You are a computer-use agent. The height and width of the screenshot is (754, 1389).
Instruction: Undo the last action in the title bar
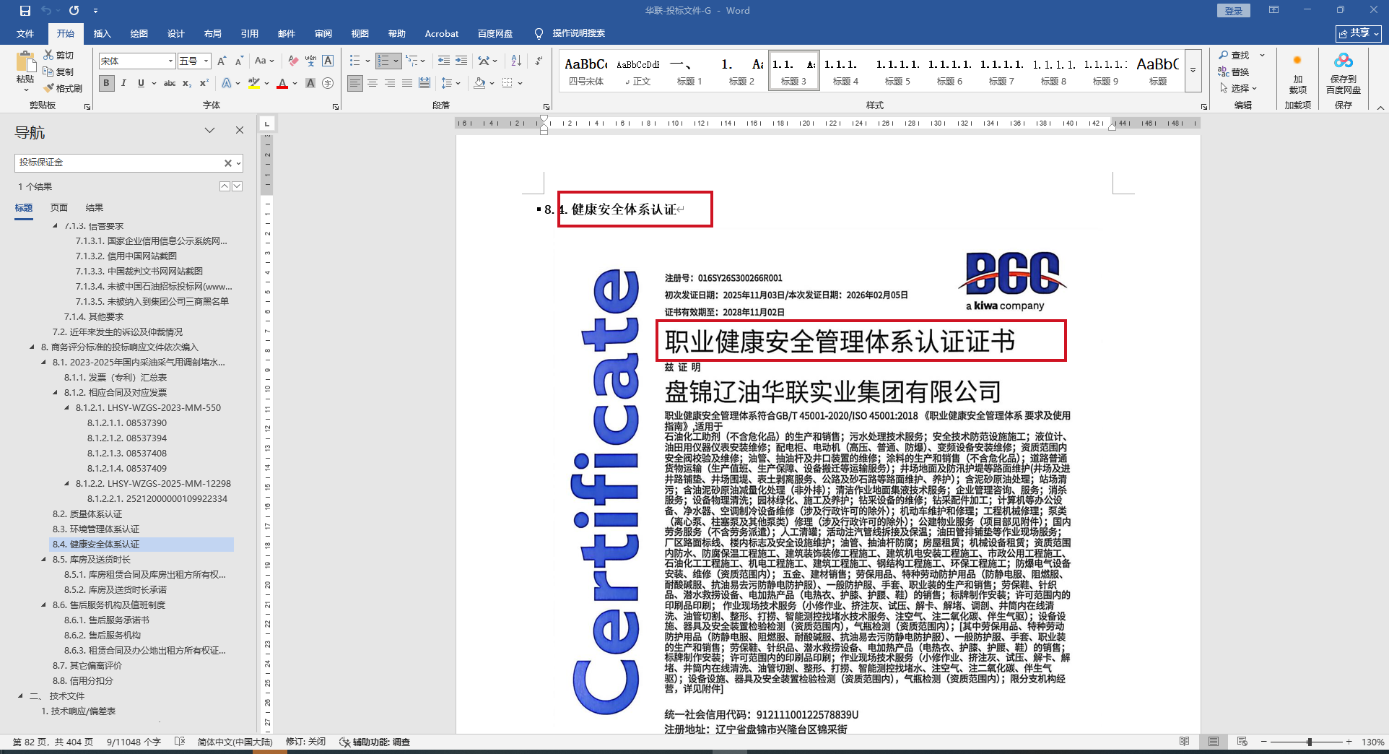pos(46,11)
